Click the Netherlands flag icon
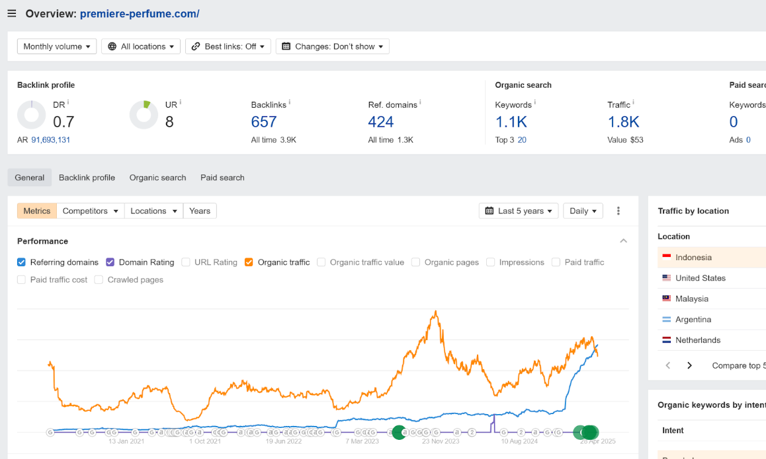This screenshot has width=766, height=459. 666,340
